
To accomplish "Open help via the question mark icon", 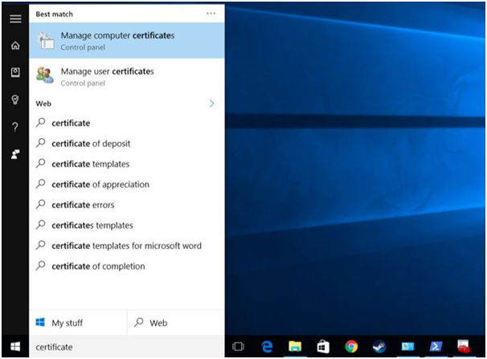I will (14, 127).
